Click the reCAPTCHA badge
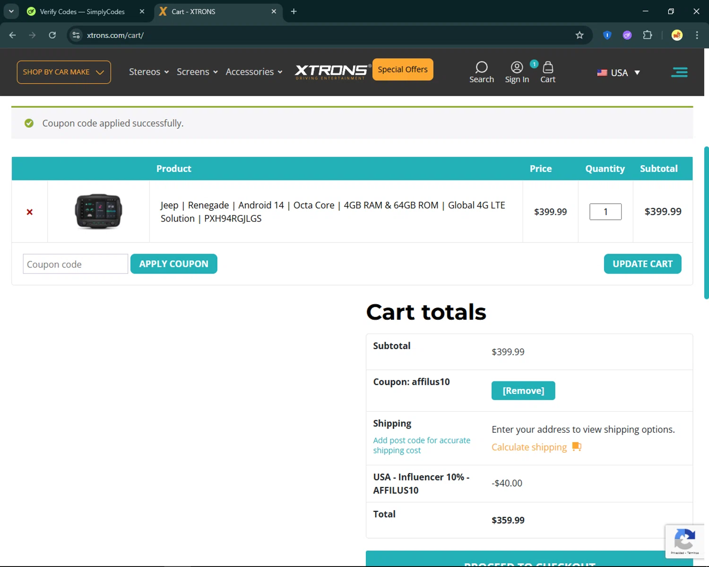 coord(684,541)
